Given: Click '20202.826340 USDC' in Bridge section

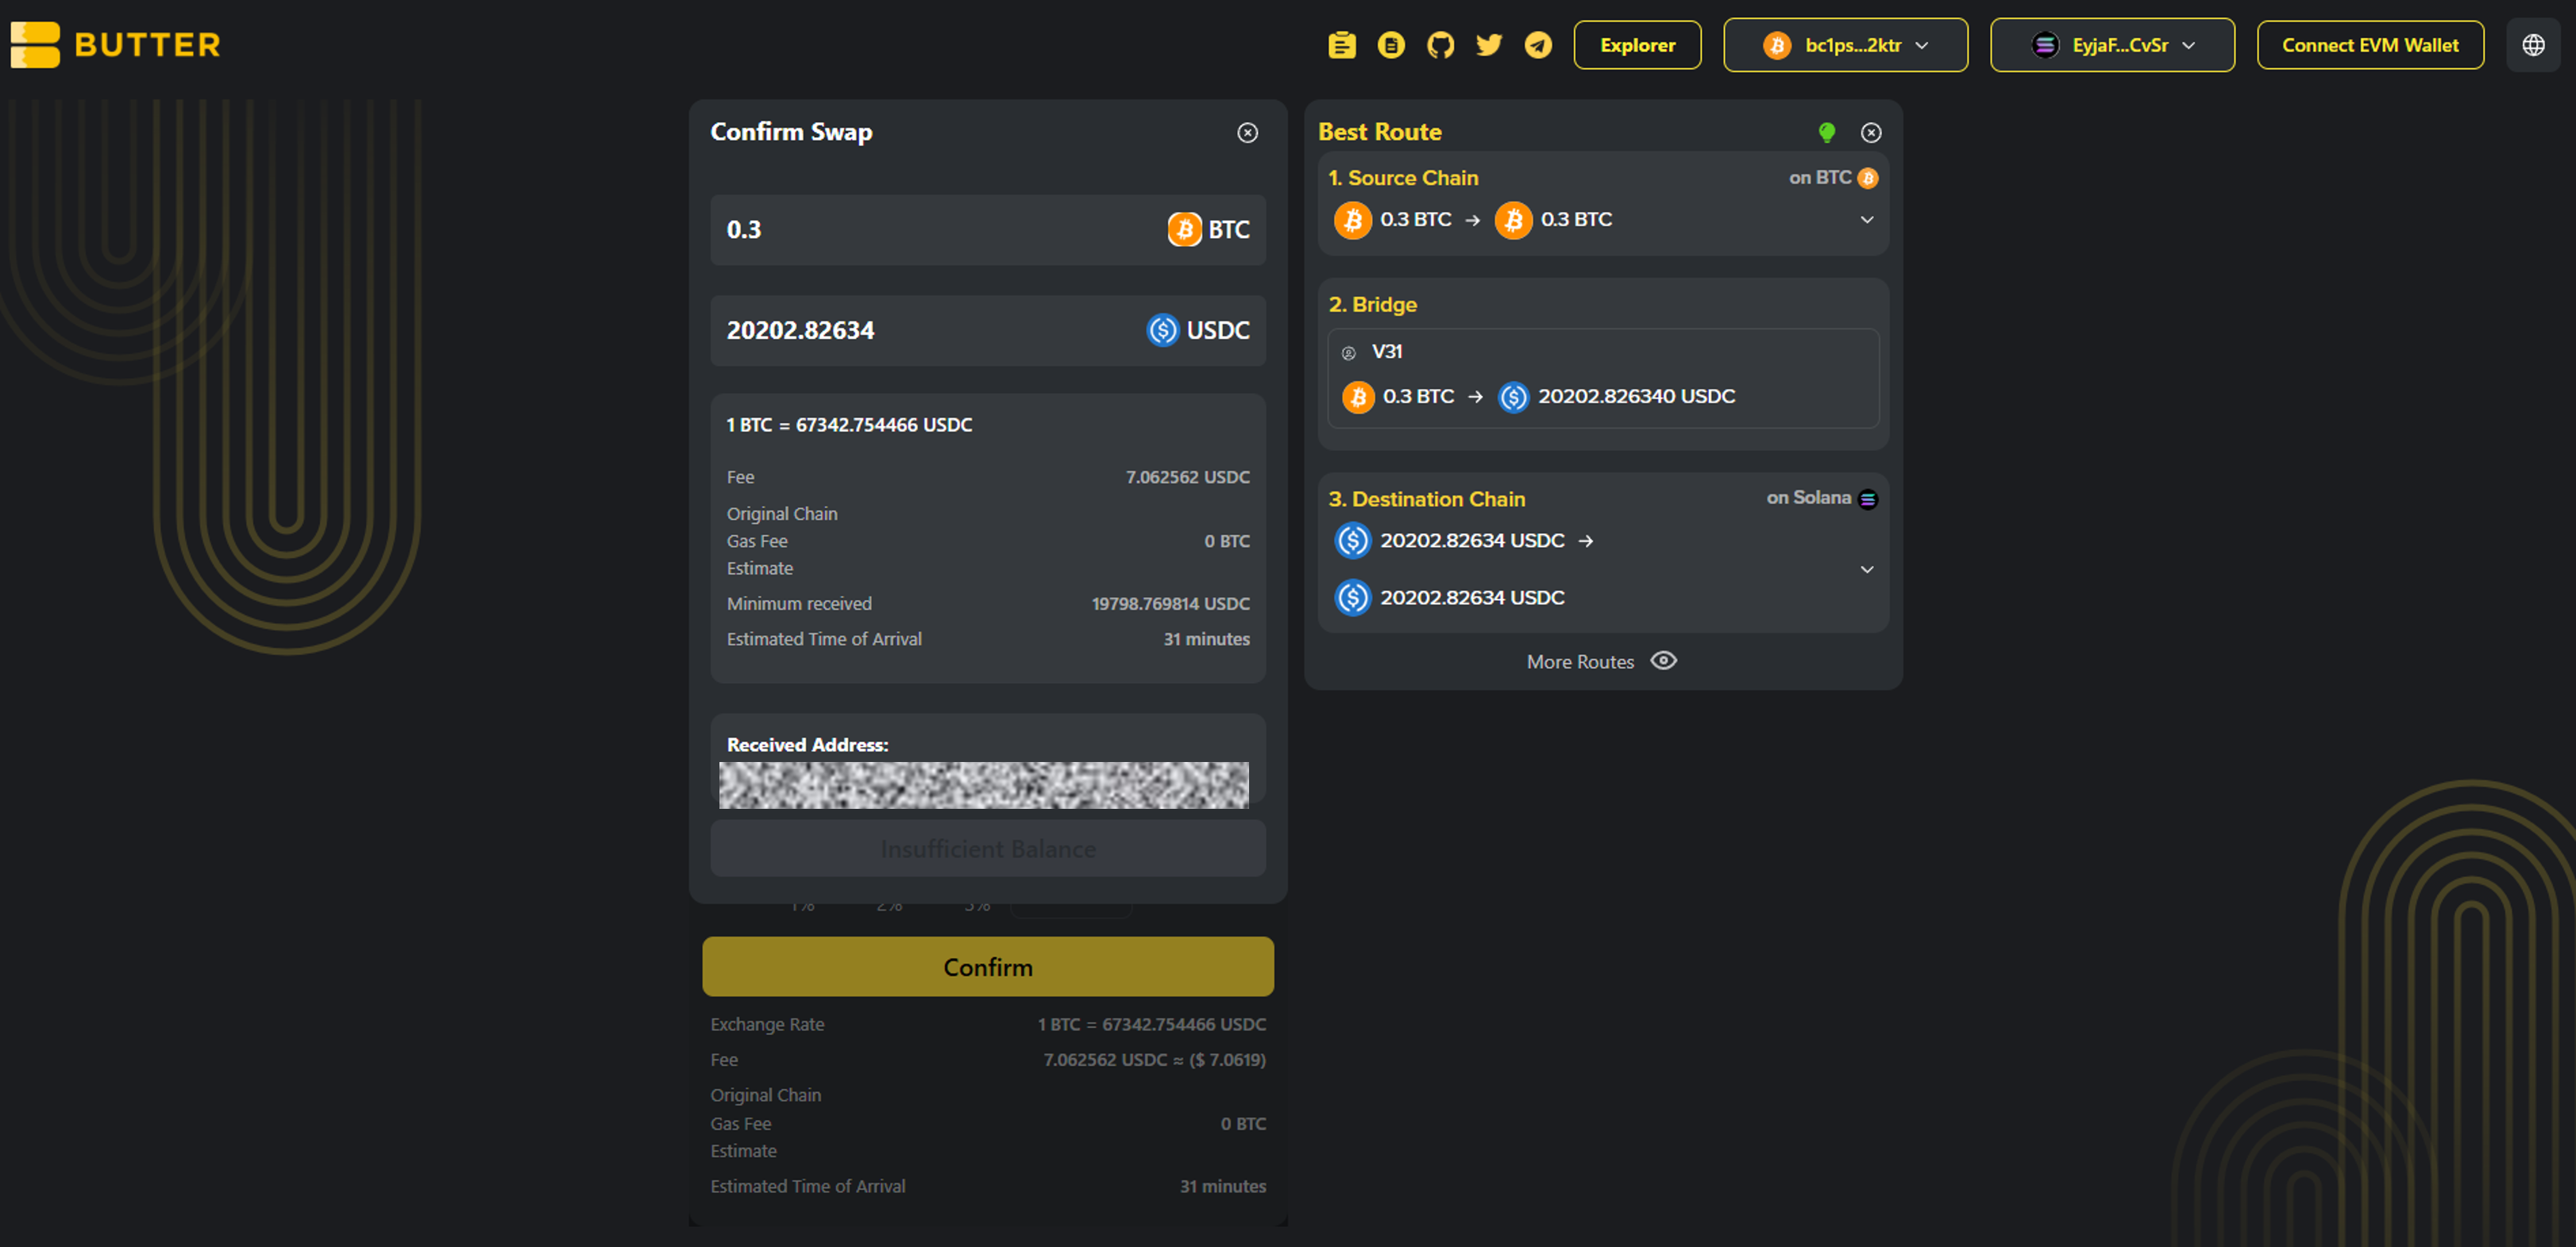Looking at the screenshot, I should 1636,395.
